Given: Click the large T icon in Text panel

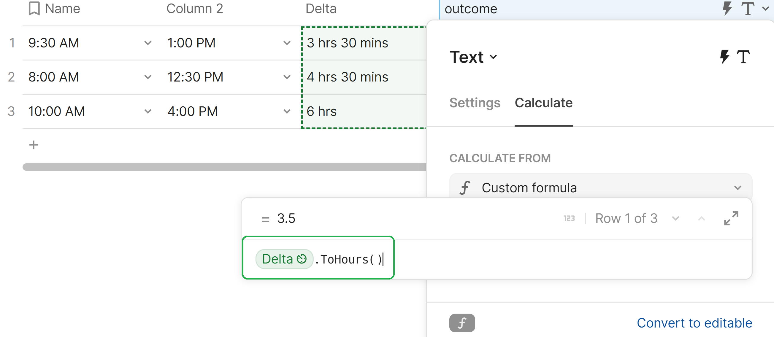Looking at the screenshot, I should tap(743, 57).
